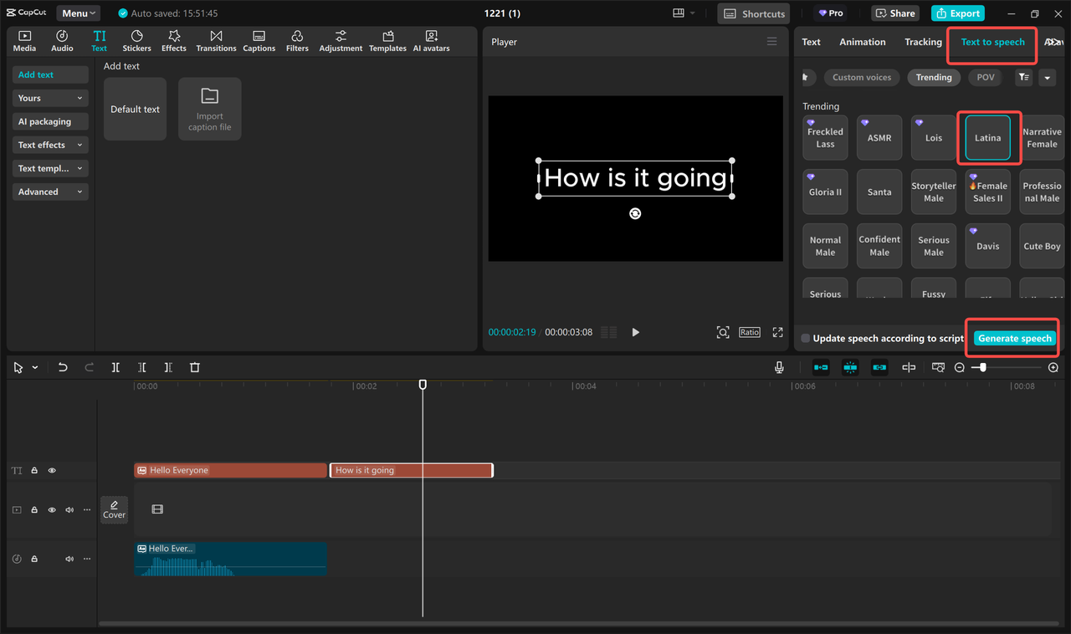Toggle visibility of the text track
This screenshot has width=1071, height=634.
pos(52,471)
